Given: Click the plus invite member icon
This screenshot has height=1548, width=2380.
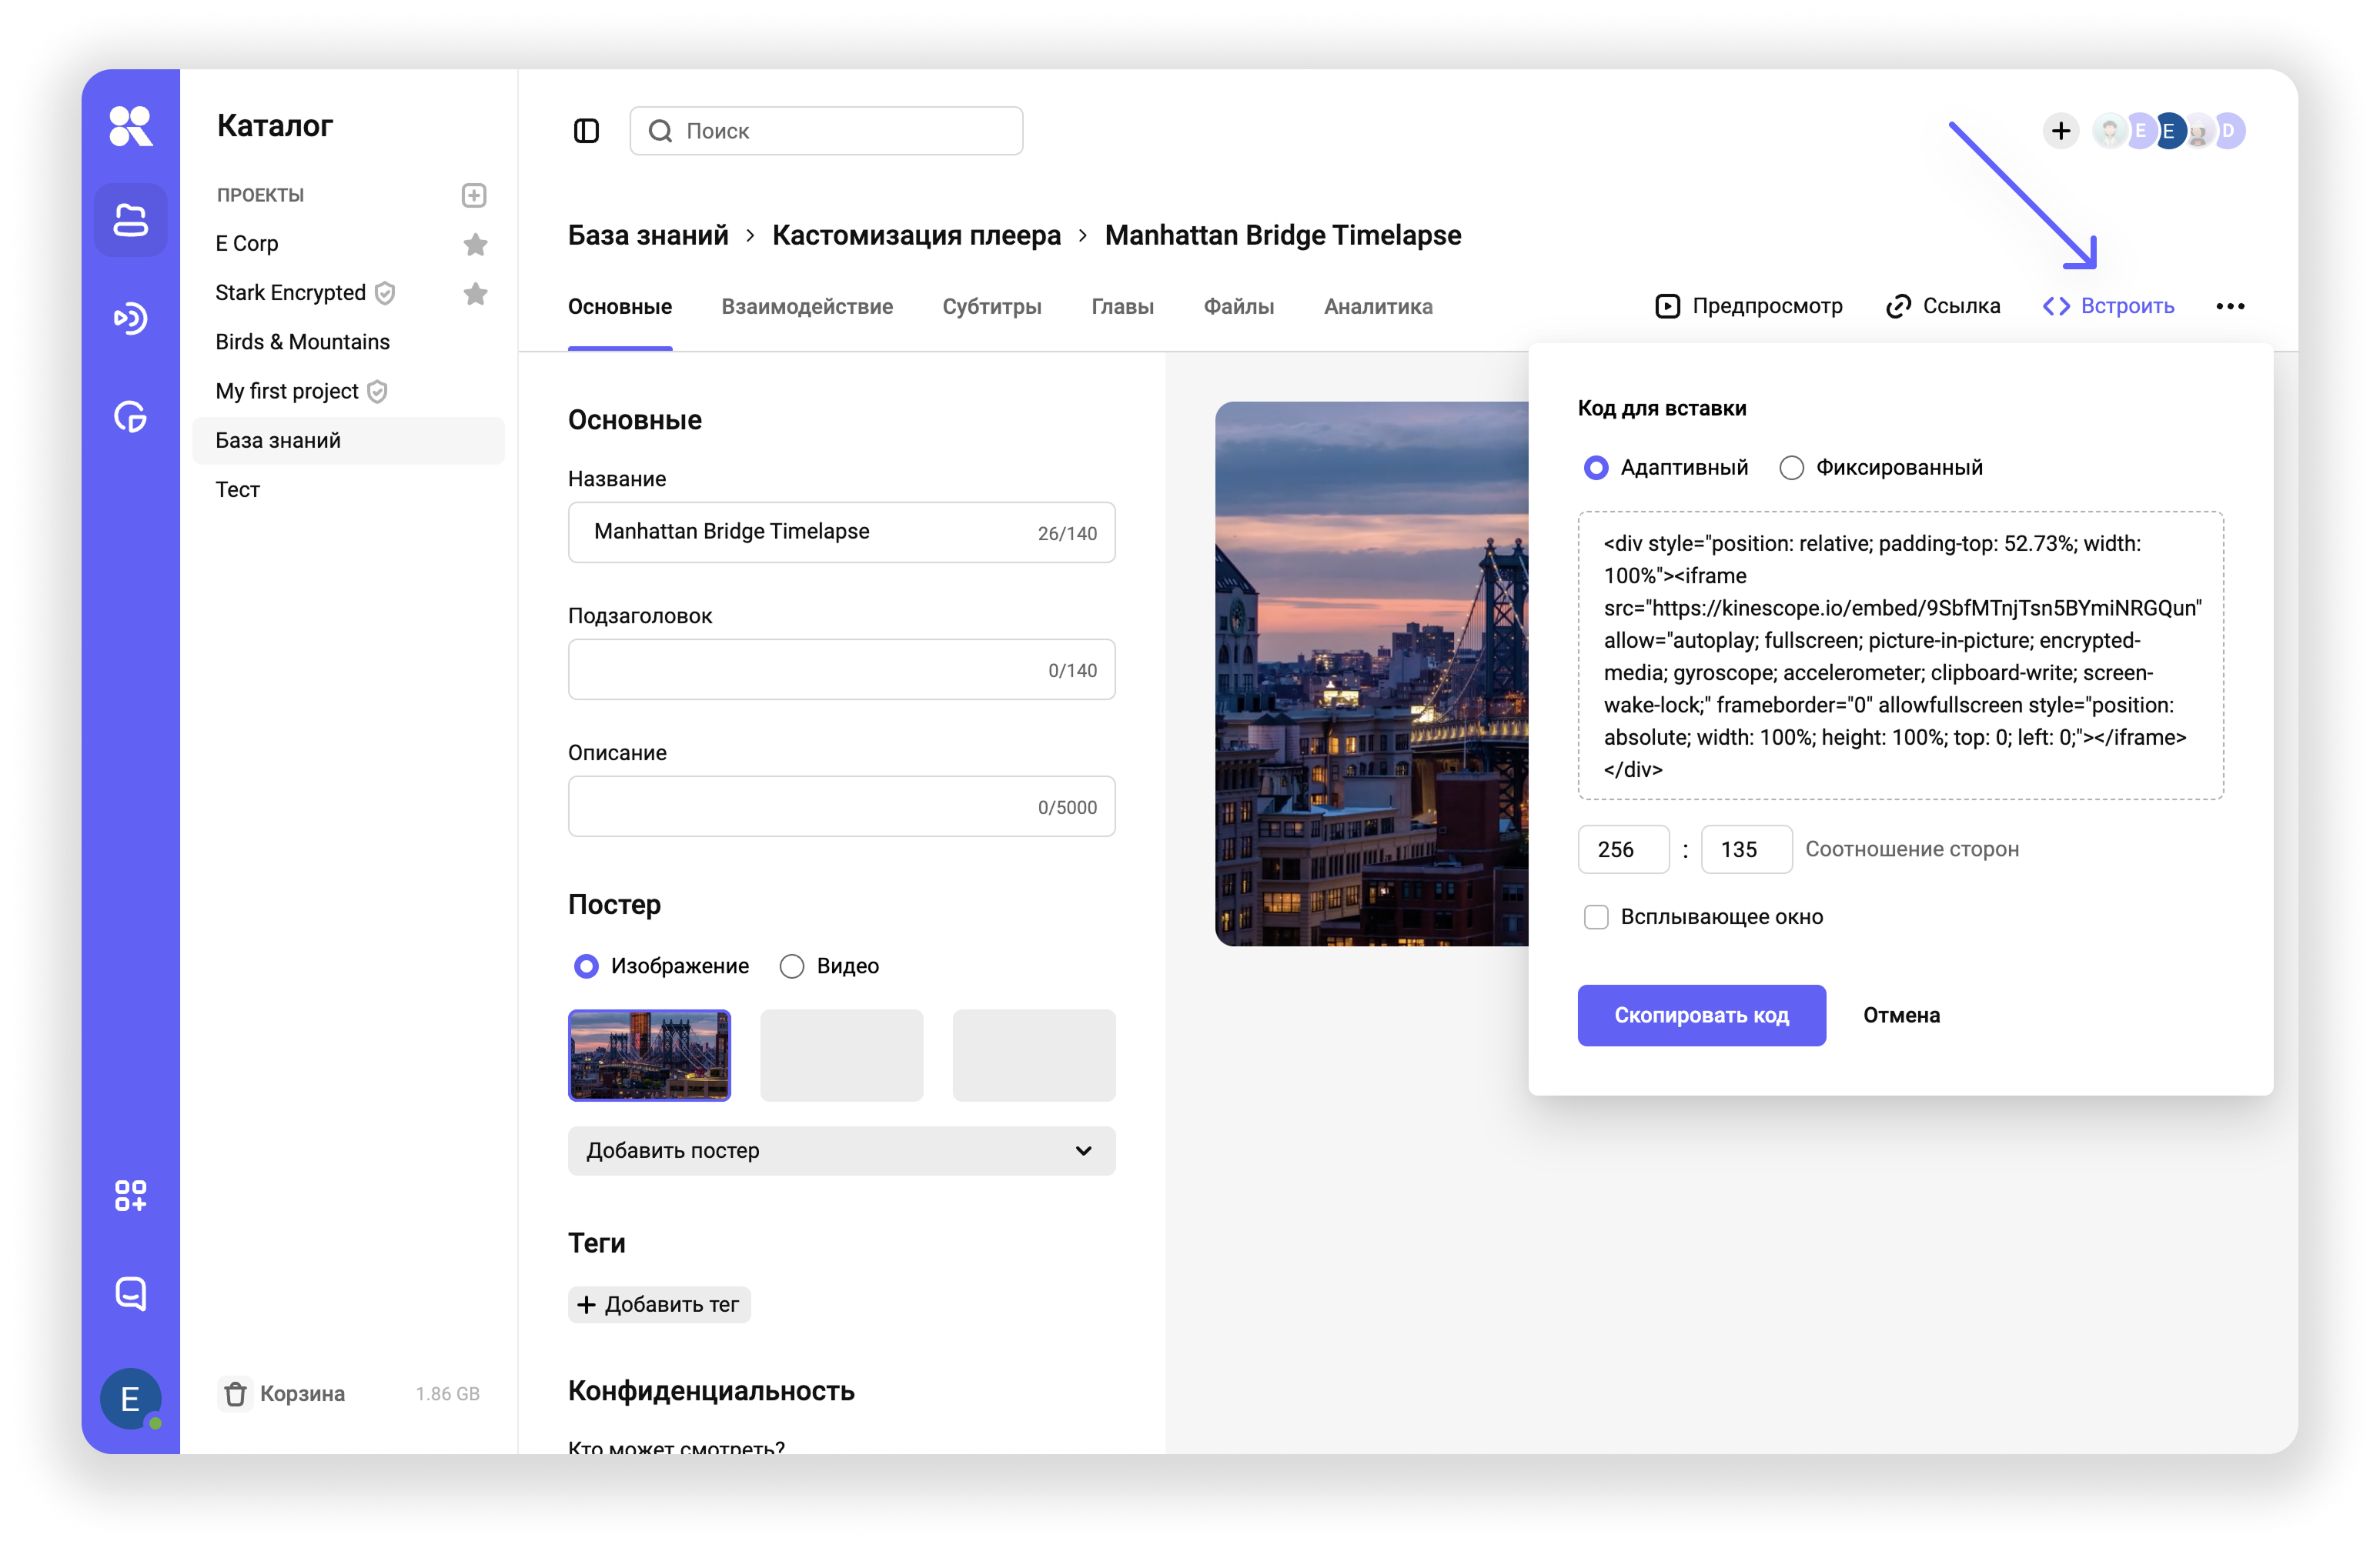Looking at the screenshot, I should (2060, 131).
